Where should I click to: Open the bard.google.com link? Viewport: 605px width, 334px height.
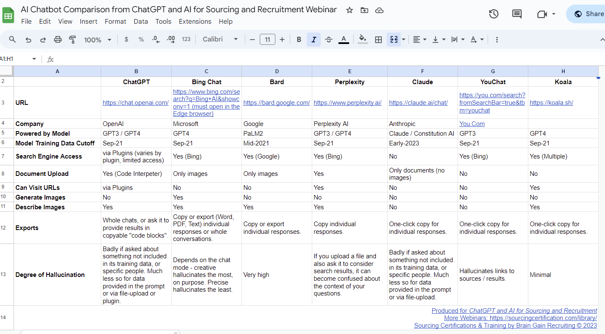click(x=277, y=103)
